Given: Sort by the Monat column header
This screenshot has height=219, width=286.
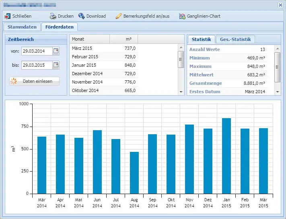Looking at the screenshot, I should click(x=90, y=39).
